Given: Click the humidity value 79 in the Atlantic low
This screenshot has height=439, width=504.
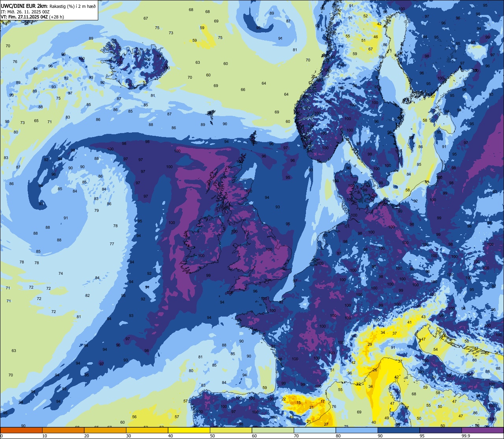Looking at the screenshot, I should [96, 211].
